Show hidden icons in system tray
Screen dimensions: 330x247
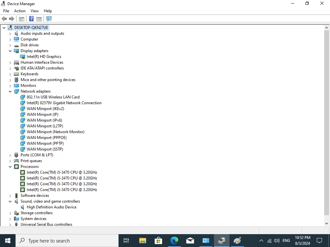[261, 241]
